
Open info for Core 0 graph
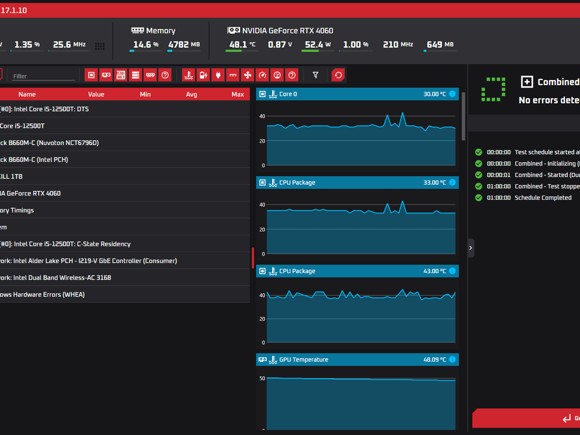(x=452, y=94)
